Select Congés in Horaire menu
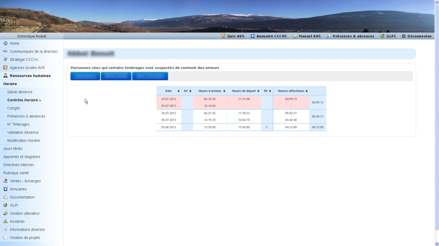 (13, 108)
